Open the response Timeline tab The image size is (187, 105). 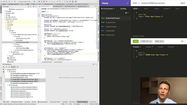point(171,47)
